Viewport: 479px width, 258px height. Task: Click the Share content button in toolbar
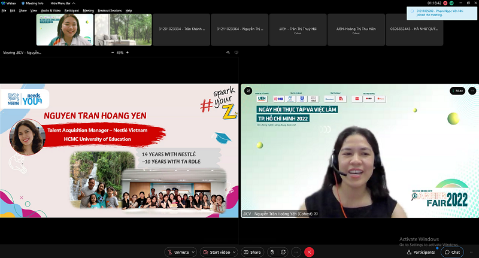(252, 252)
